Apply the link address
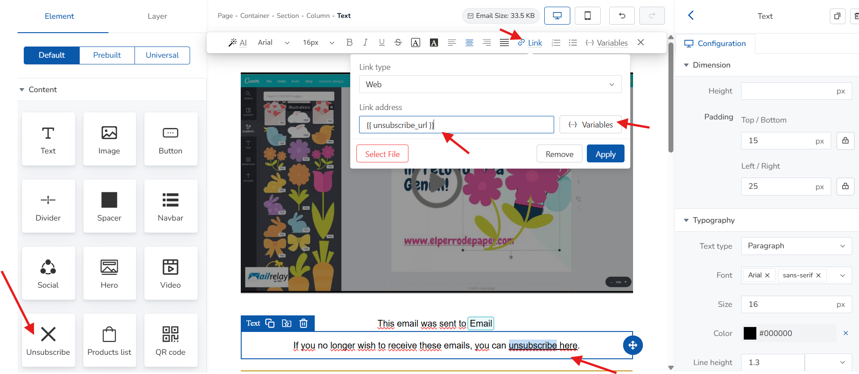 [x=606, y=153]
